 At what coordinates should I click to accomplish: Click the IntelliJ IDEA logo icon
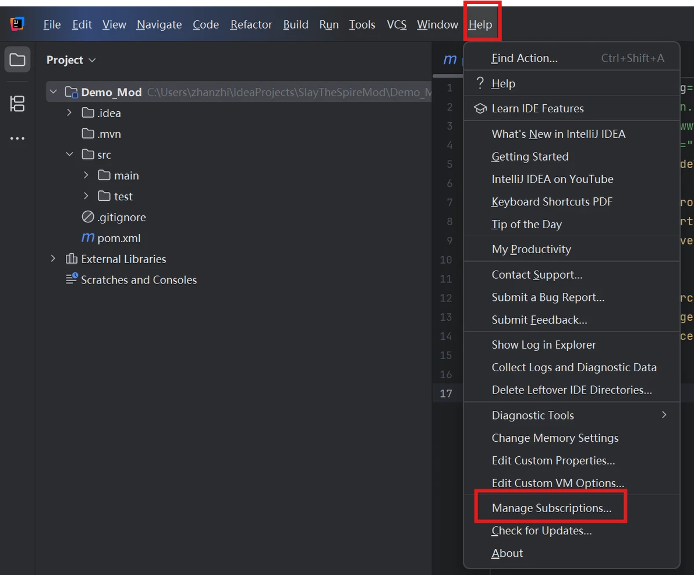click(x=17, y=24)
